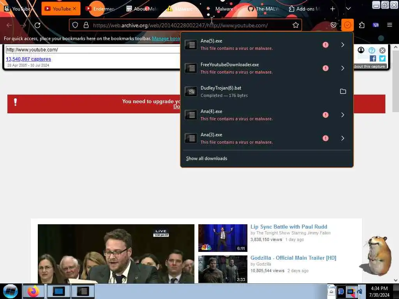Open the blue window taskbar item
Image resolution: width=399 pixels, height=299 pixels.
(58, 291)
